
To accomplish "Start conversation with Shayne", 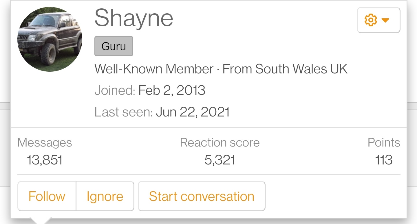I will [x=202, y=197].
